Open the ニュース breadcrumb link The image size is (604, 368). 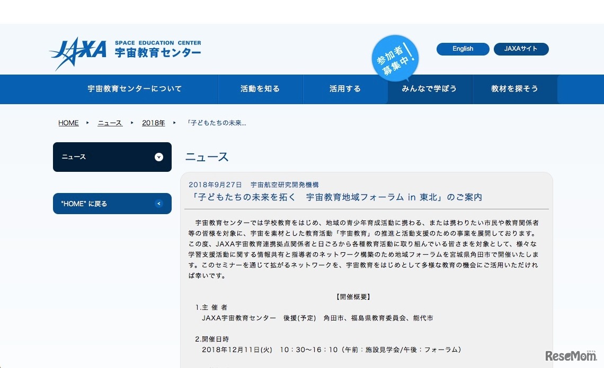coord(109,123)
